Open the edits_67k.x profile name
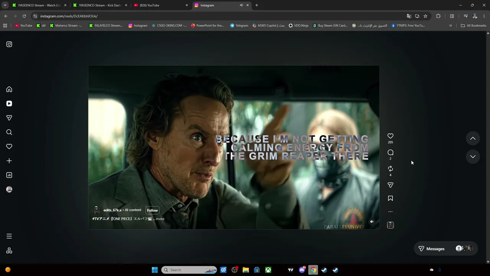This screenshot has width=490, height=276. pyautogui.click(x=113, y=210)
